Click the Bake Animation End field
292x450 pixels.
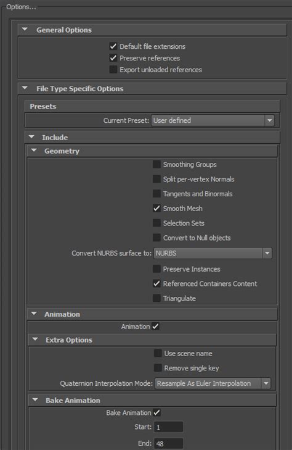(x=169, y=444)
